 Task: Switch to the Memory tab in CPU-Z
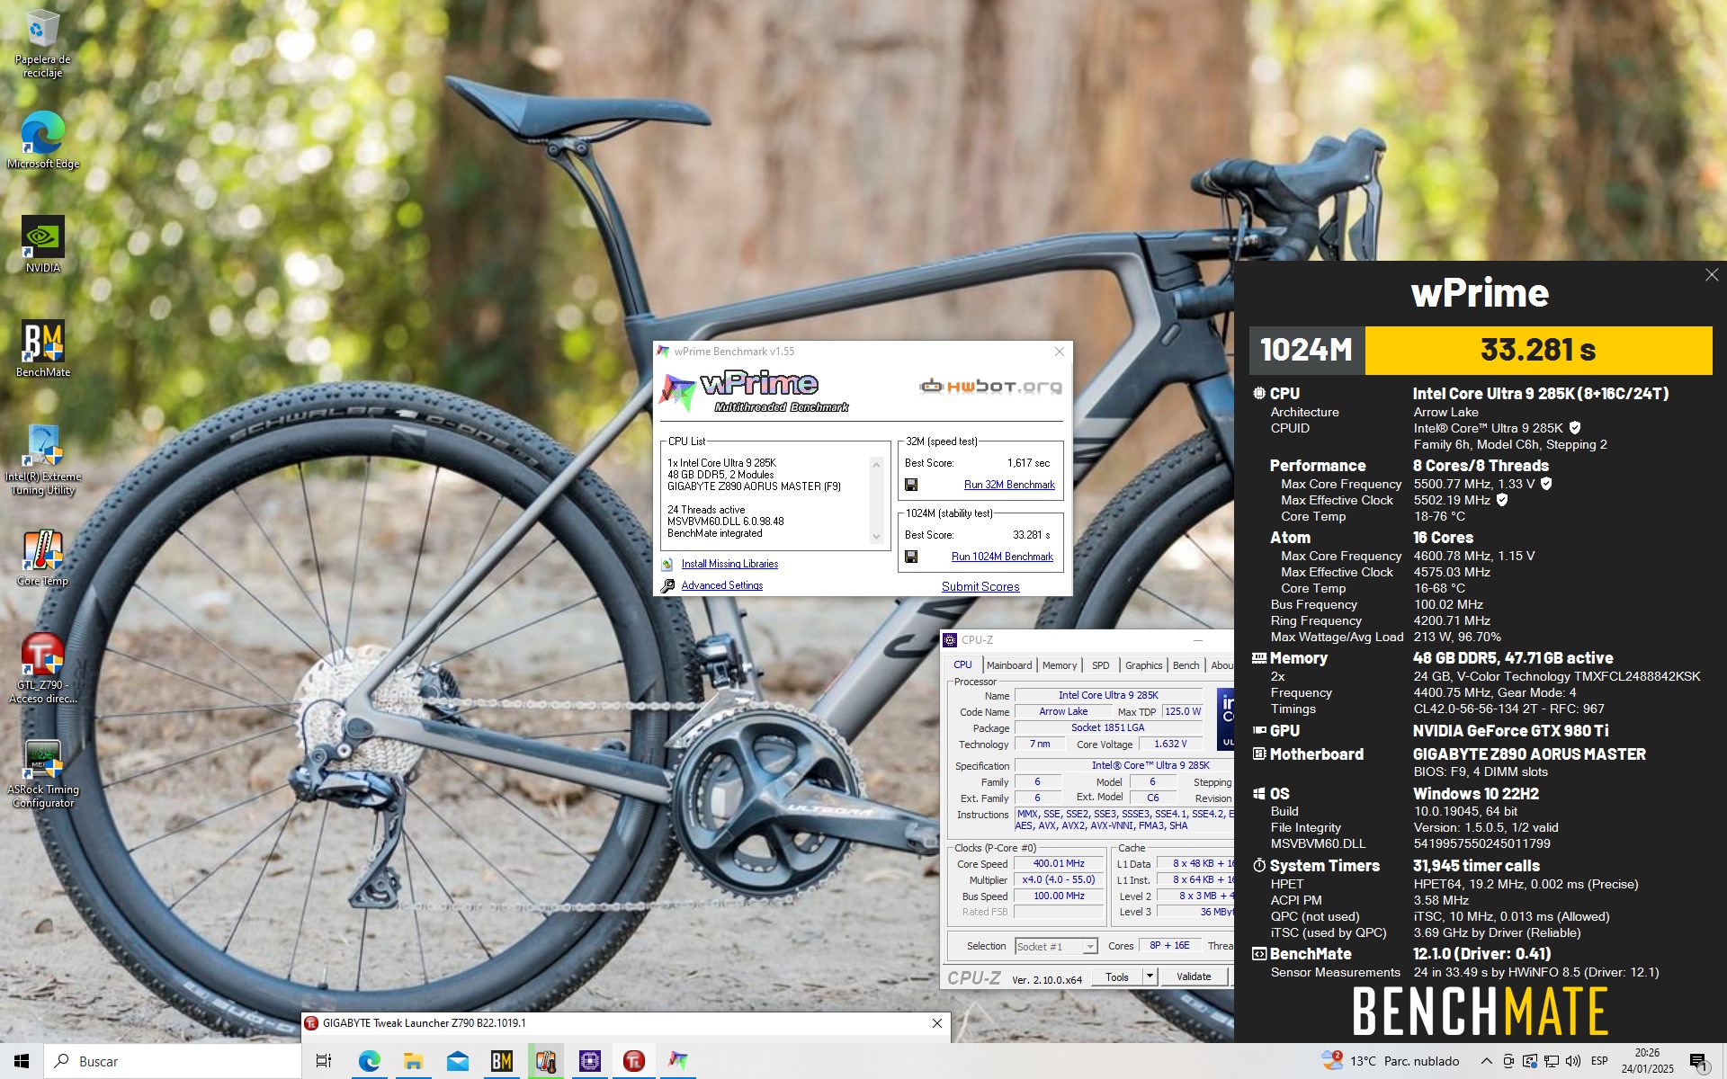(1060, 665)
